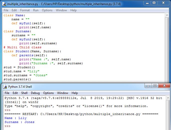Click the RESTART line in the Shell output
171x130 pixels.
click(81, 114)
